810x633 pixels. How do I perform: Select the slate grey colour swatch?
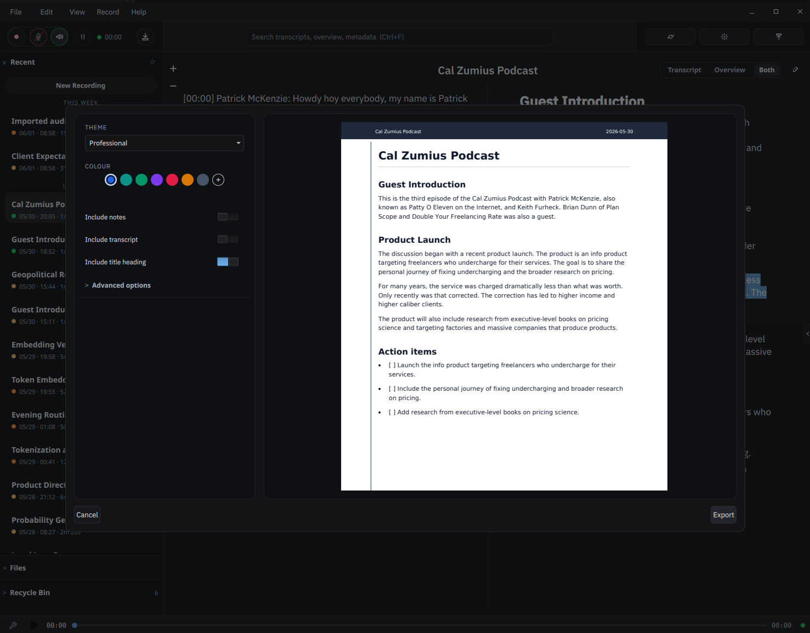[203, 180]
